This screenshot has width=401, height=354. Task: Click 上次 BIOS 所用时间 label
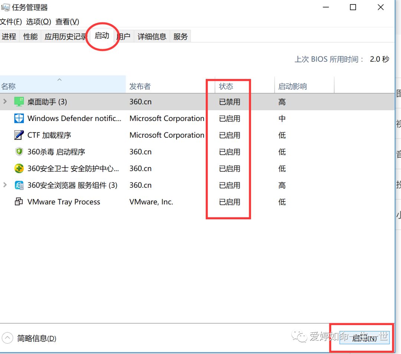coord(329,59)
